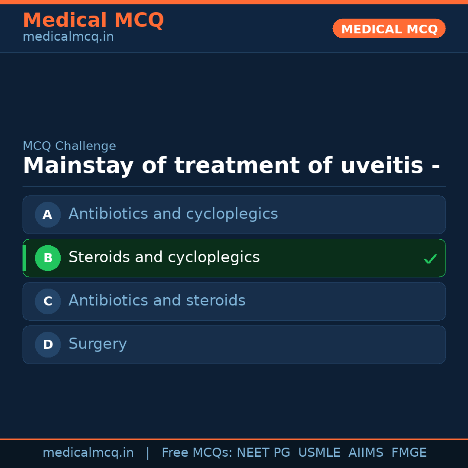The width and height of the screenshot is (468, 468).
Task: Click the uveitis question heading
Action: [231, 166]
